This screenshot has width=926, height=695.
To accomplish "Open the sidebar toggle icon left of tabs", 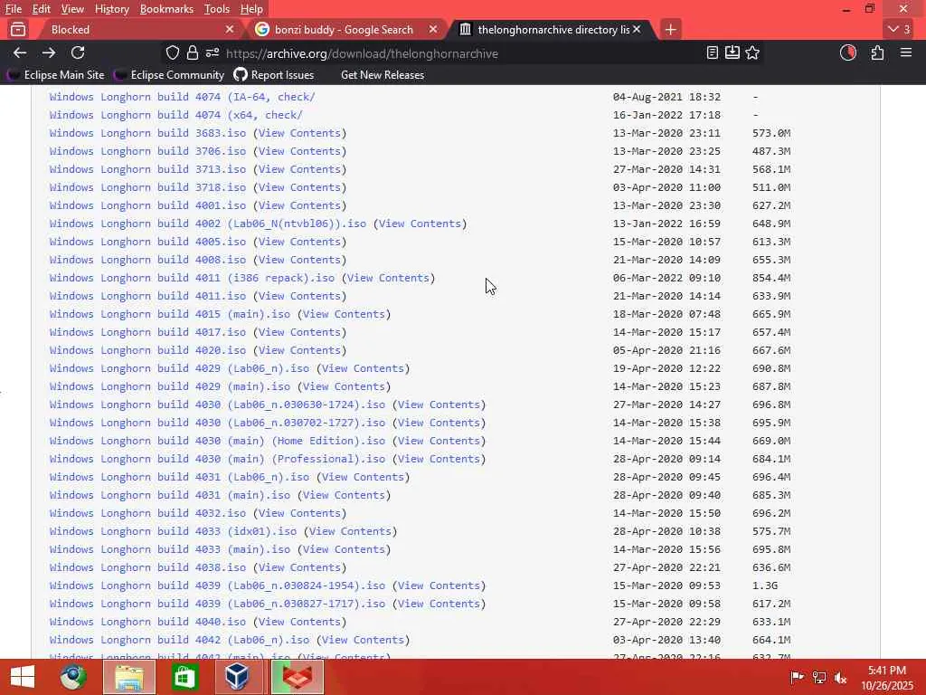I will 18,29.
